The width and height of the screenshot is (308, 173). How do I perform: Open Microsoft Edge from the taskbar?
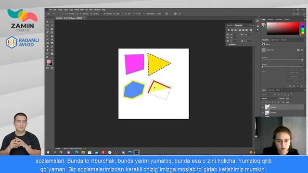click(x=77, y=152)
